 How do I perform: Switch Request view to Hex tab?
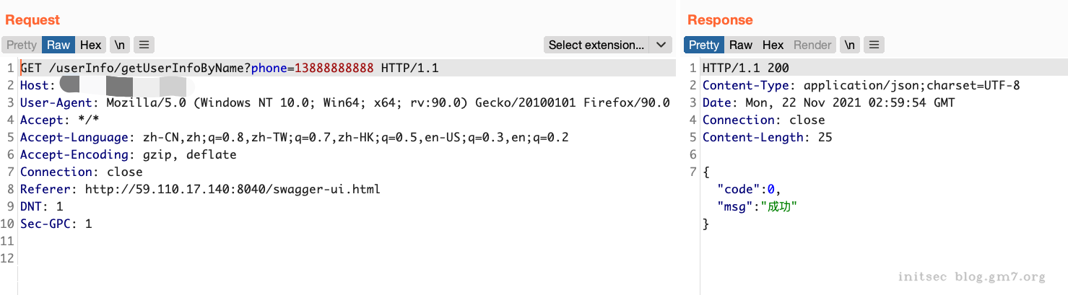click(90, 45)
